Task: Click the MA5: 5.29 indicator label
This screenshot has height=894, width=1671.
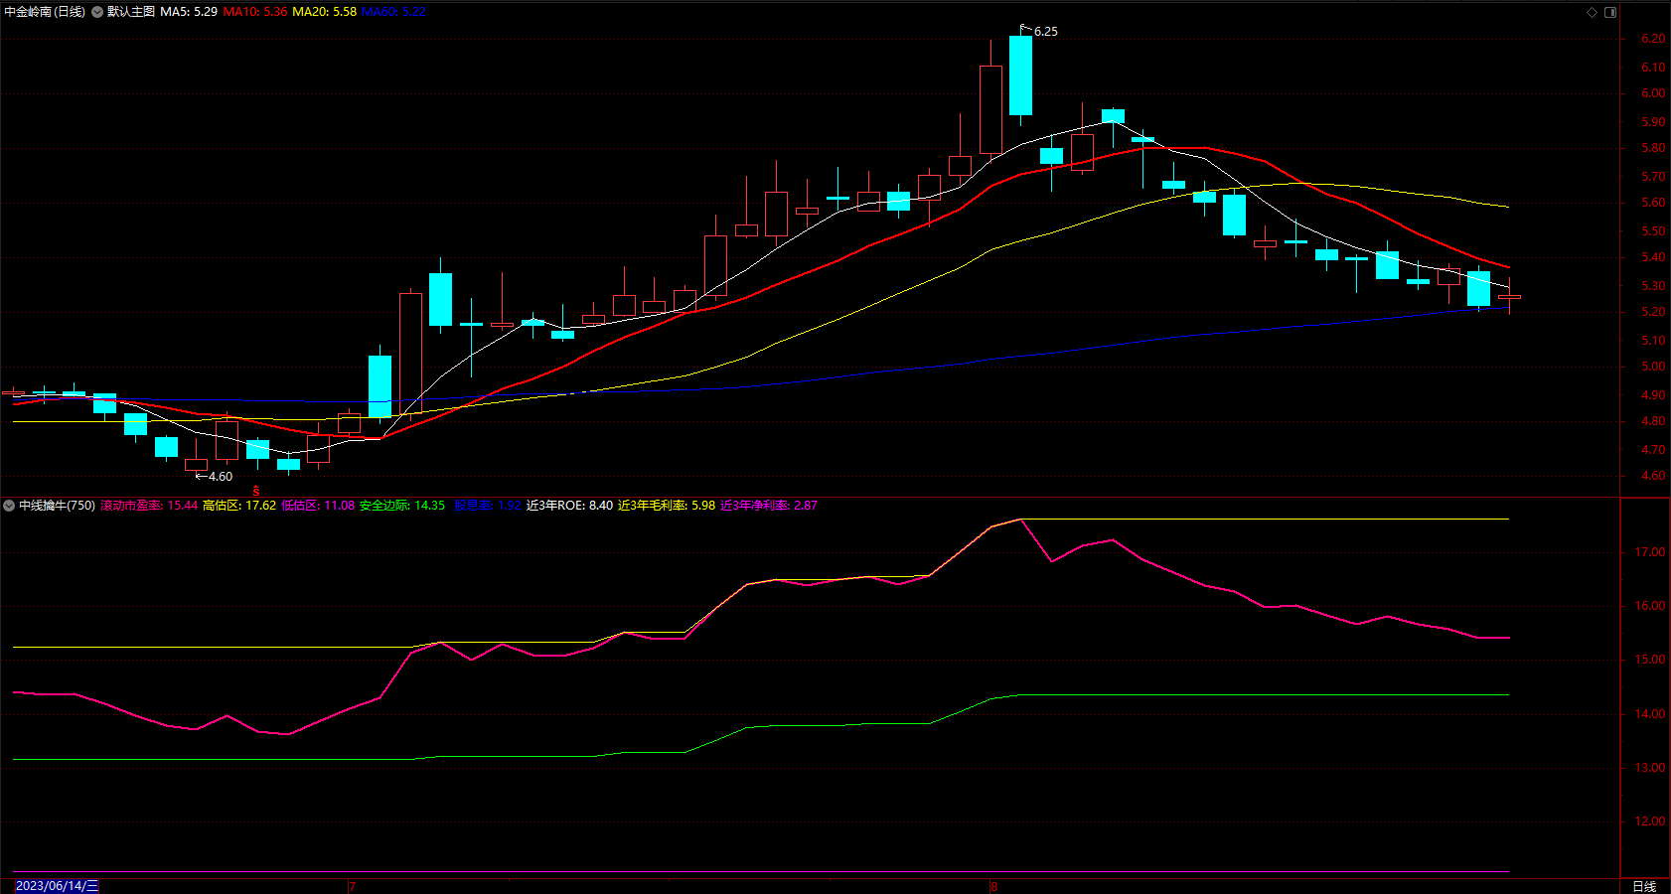Action: (x=189, y=12)
